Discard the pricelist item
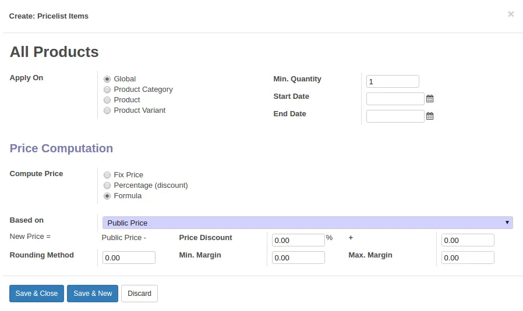This screenshot has height=311, width=523. [x=139, y=294]
